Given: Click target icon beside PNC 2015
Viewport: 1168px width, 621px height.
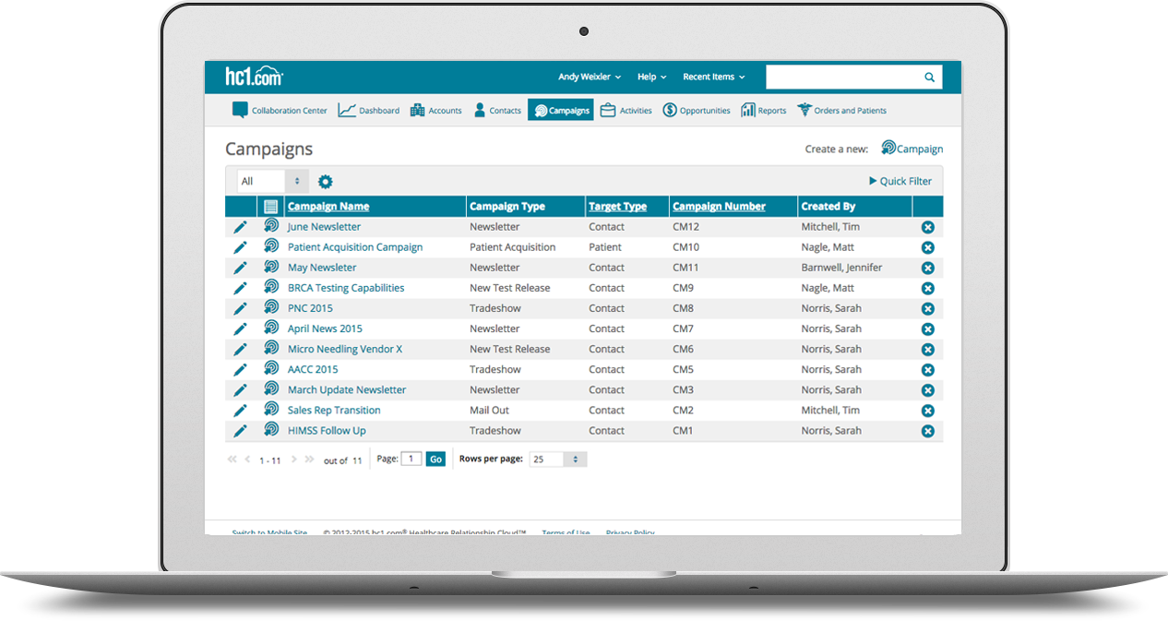Looking at the screenshot, I should tap(270, 308).
